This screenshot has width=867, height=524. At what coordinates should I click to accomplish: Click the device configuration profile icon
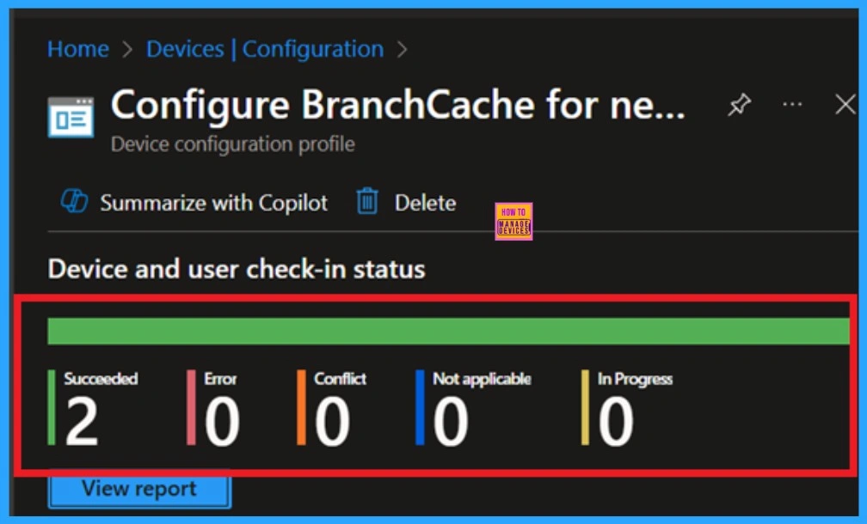click(x=71, y=118)
